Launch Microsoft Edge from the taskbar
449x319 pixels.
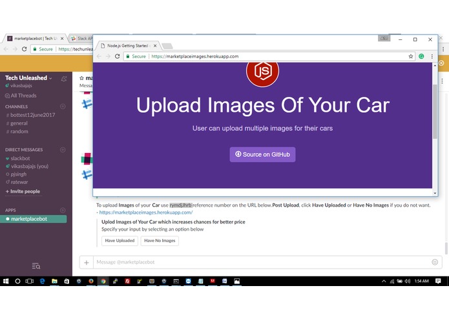tap(43, 282)
